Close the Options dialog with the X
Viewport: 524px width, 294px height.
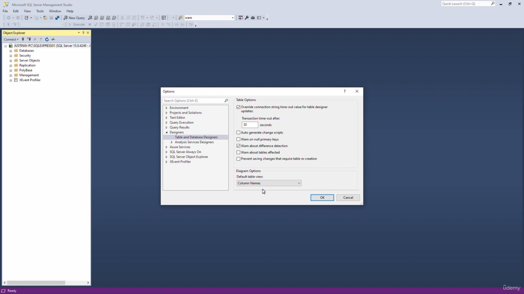pyautogui.click(x=357, y=91)
